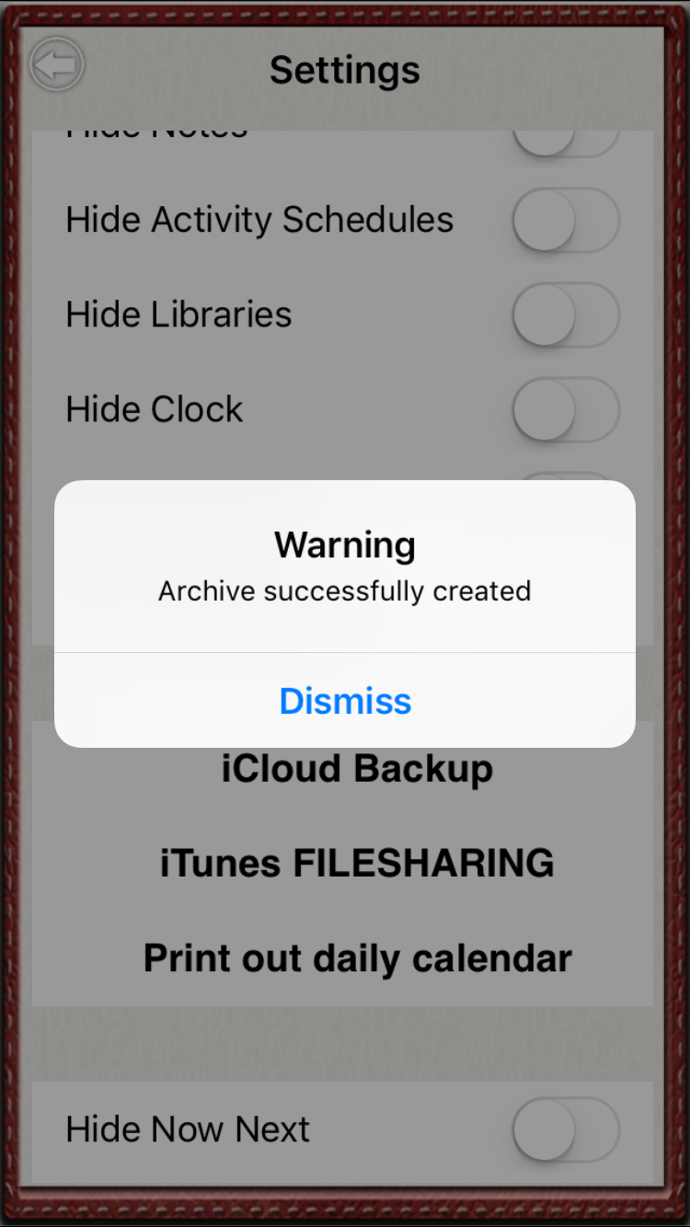This screenshot has width=690, height=1227.
Task: Click the Settings title text
Action: click(345, 70)
